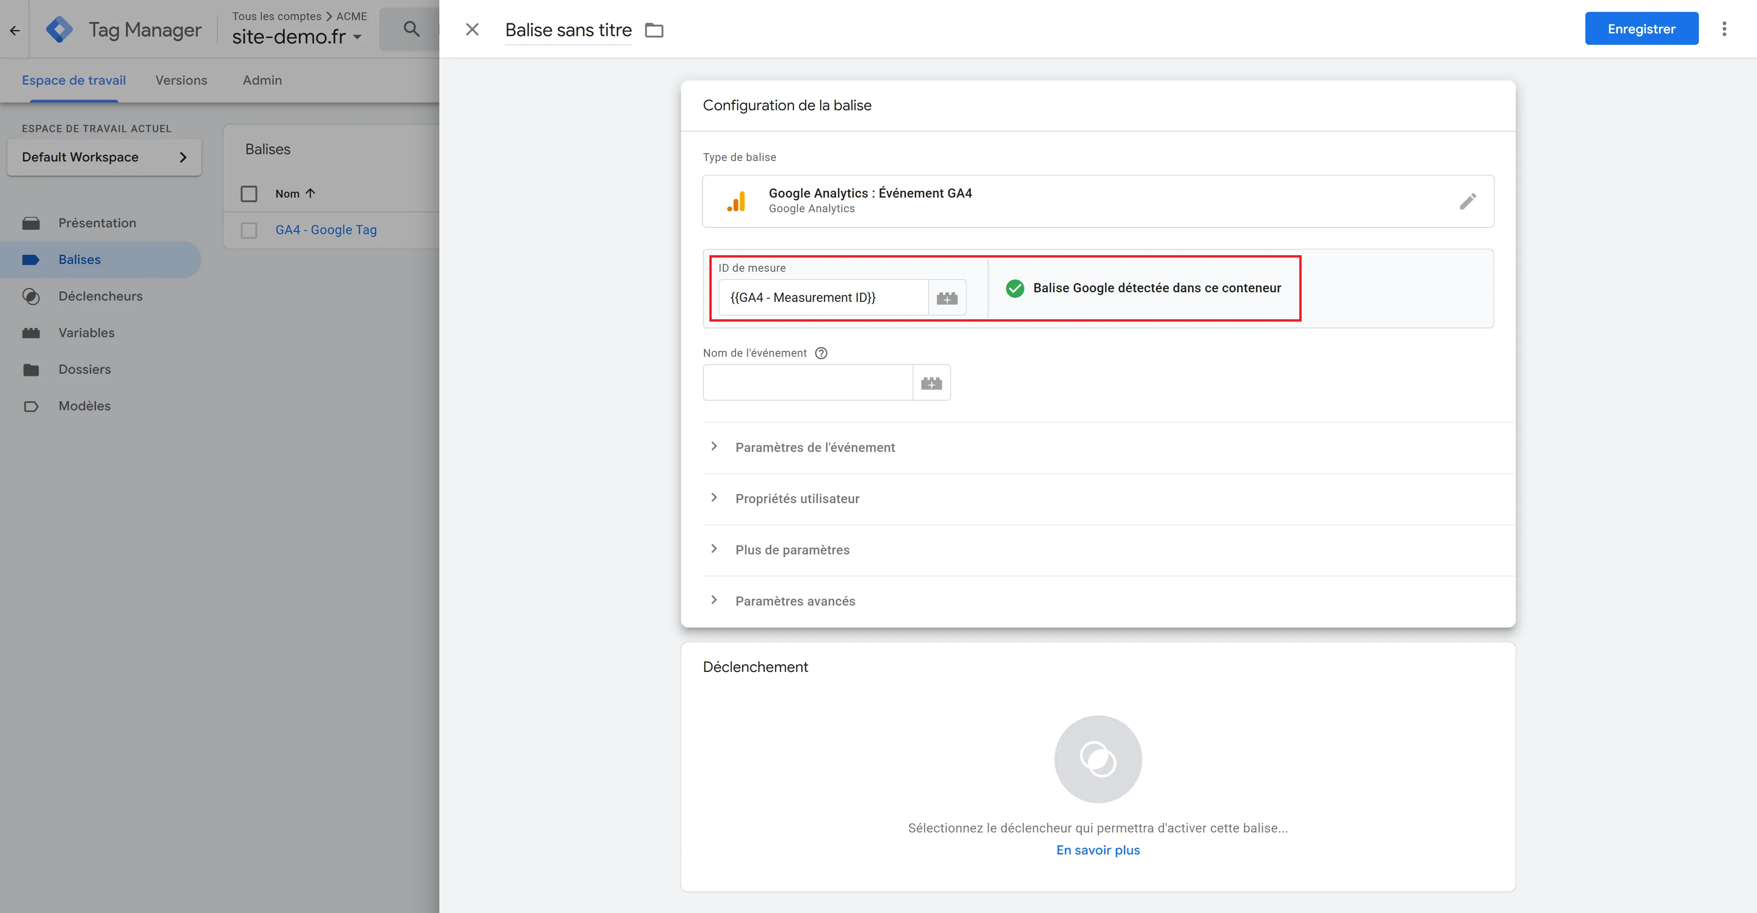This screenshot has height=913, width=1757.
Task: Switch to the Admin tab
Action: [x=262, y=81]
